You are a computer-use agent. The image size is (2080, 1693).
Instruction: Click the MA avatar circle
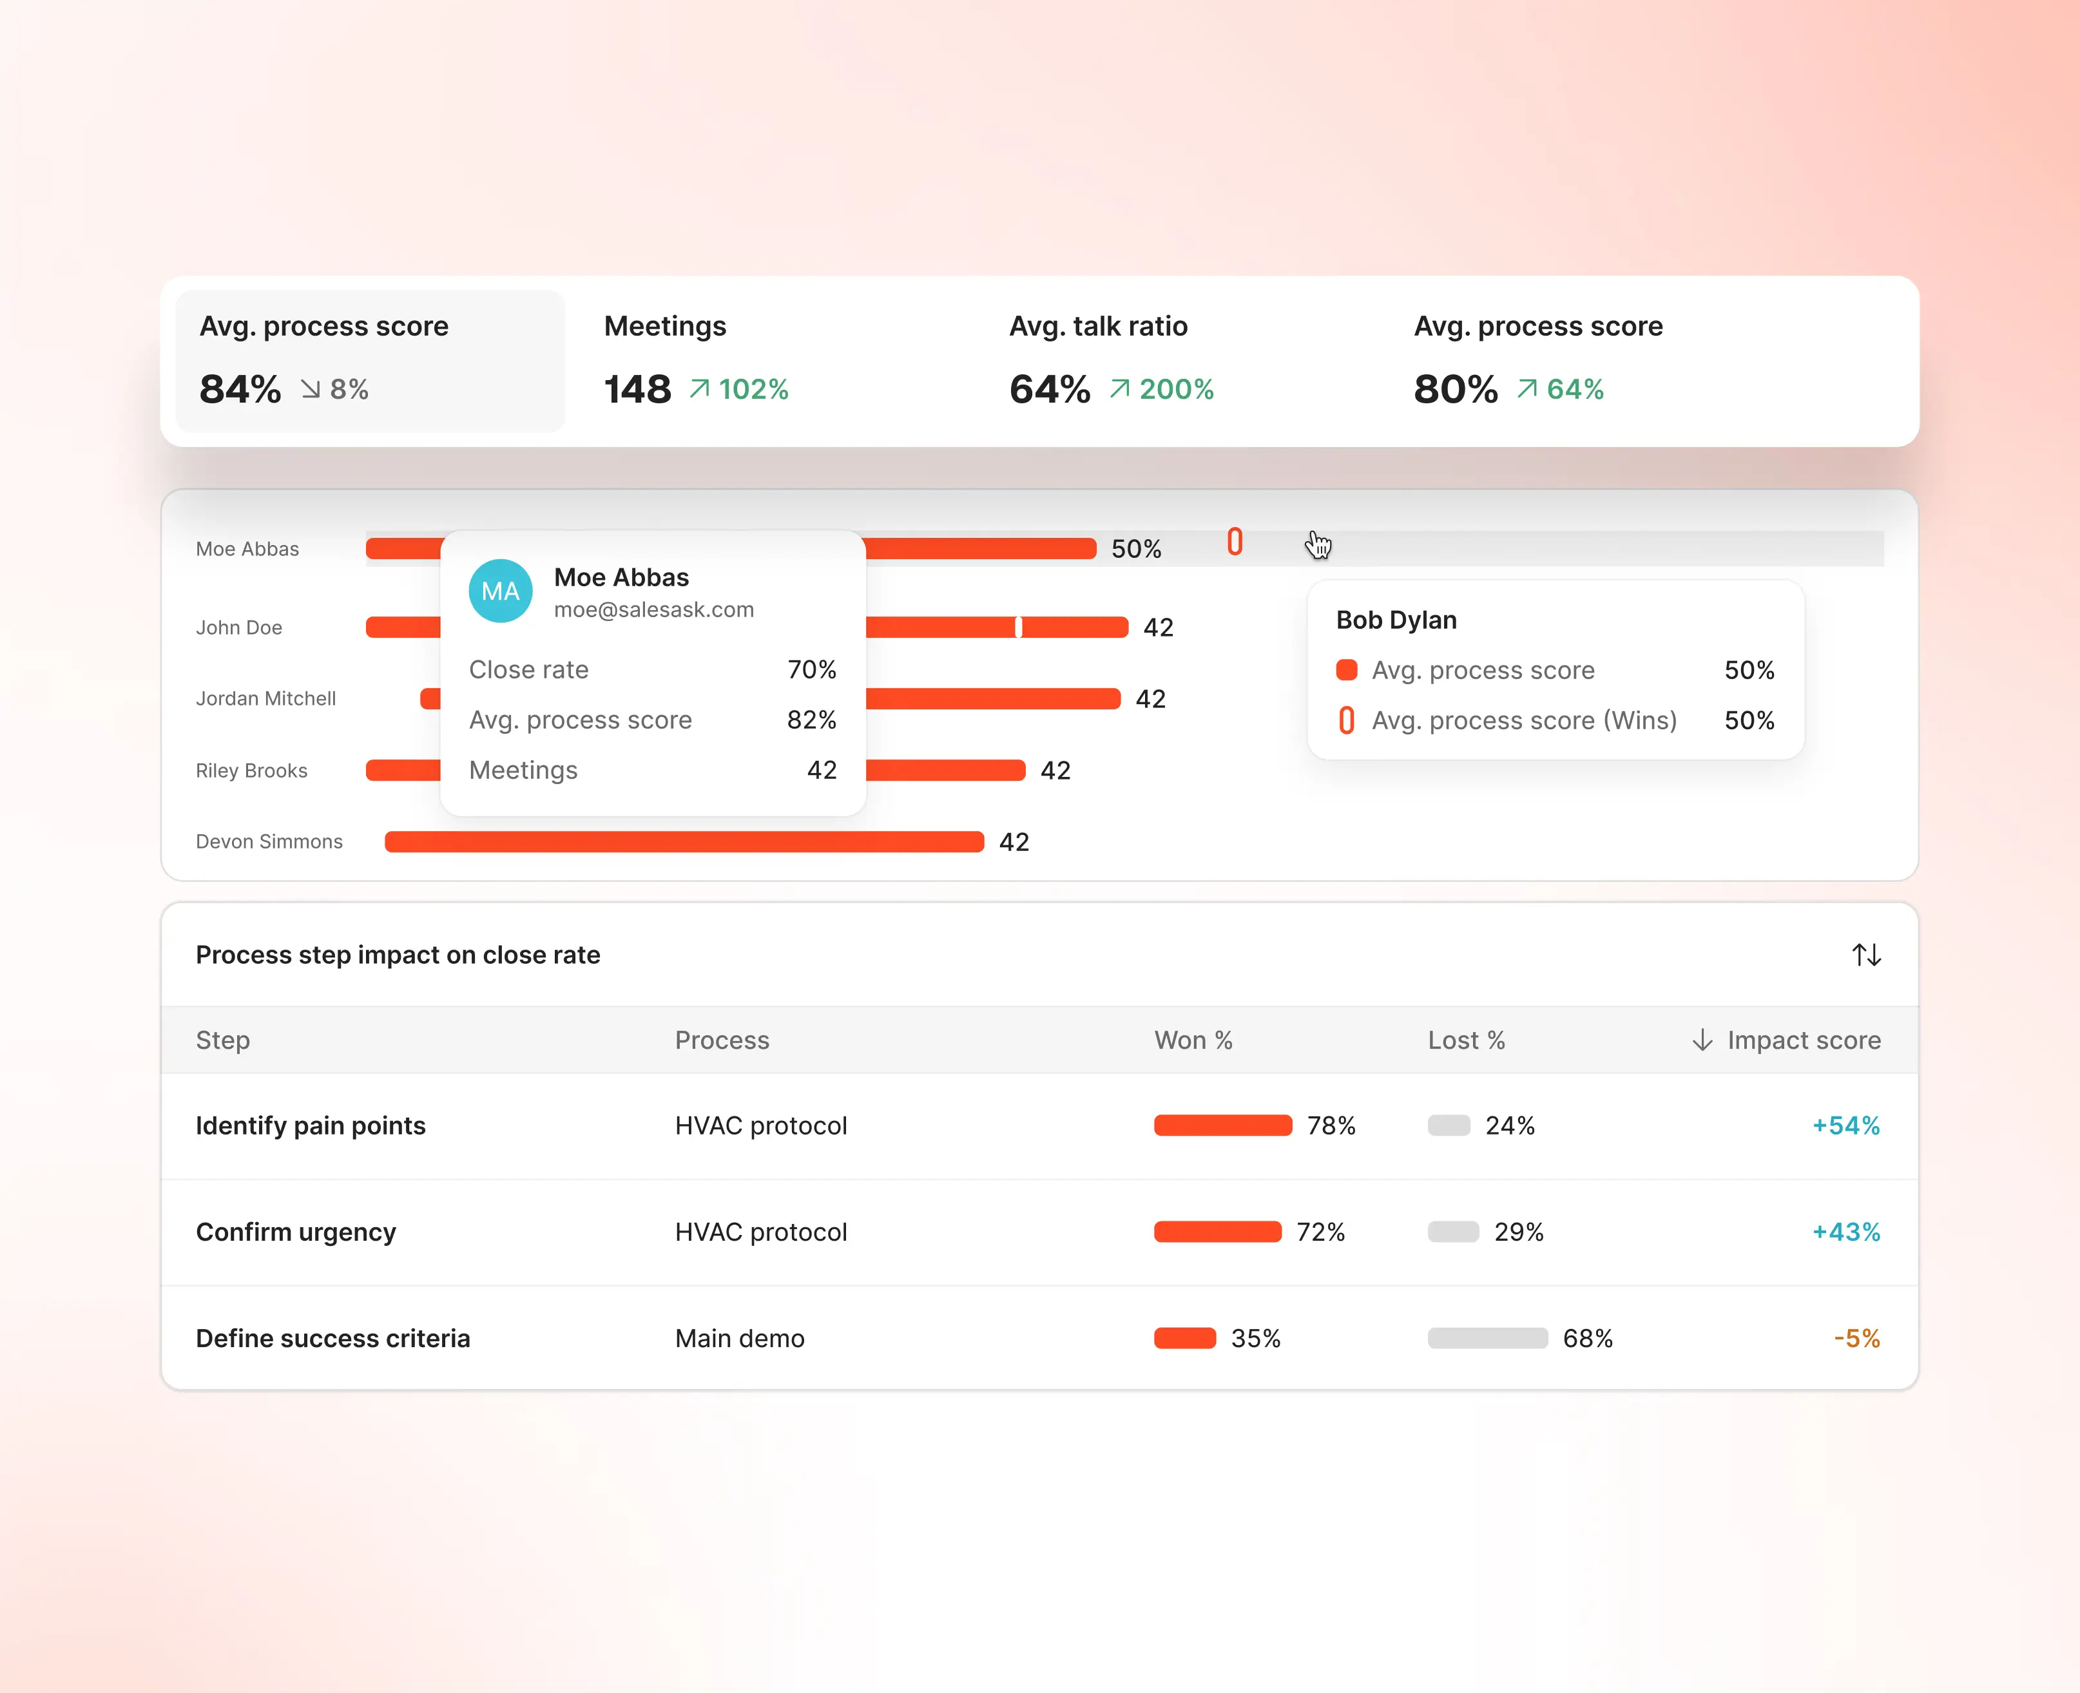pyautogui.click(x=501, y=591)
